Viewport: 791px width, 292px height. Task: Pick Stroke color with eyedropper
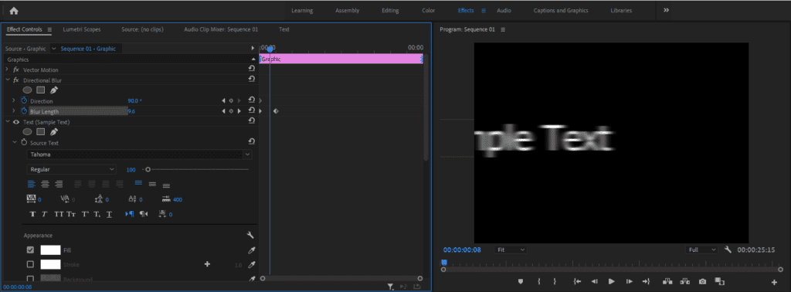252,264
